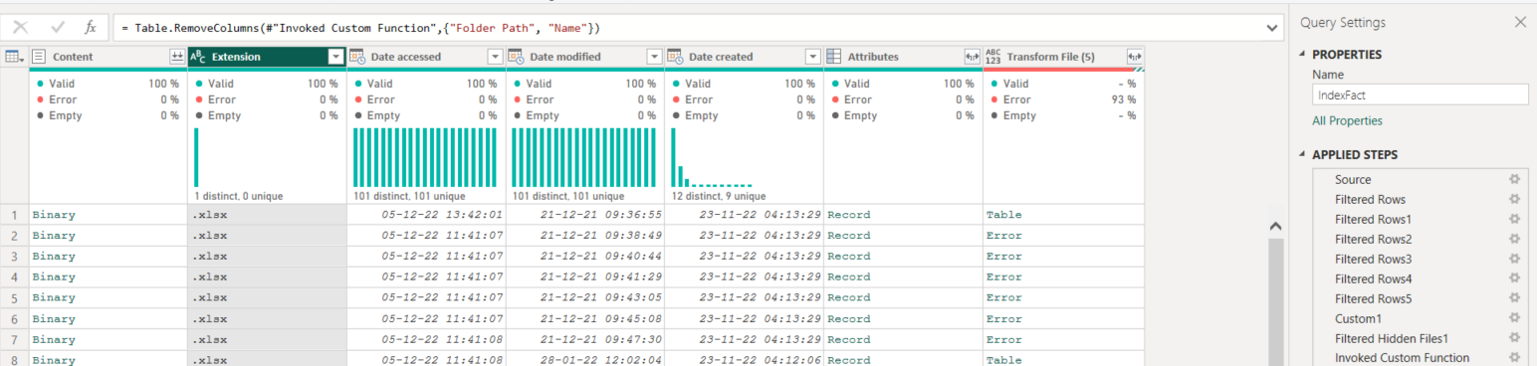Open the Date accessed filter dropdown
1537x366 pixels.
[x=495, y=57]
